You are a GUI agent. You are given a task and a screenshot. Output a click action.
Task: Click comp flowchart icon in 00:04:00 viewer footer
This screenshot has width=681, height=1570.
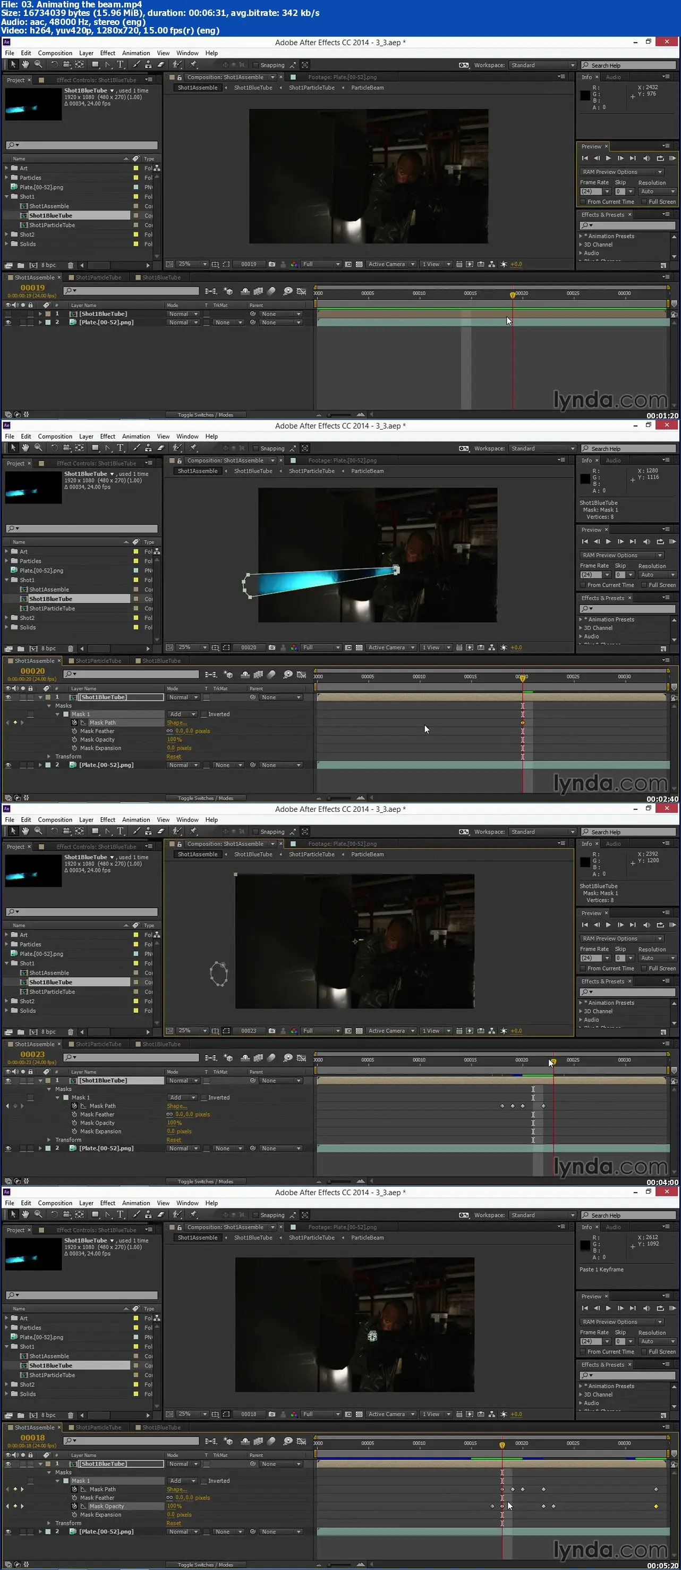pyautogui.click(x=491, y=1031)
